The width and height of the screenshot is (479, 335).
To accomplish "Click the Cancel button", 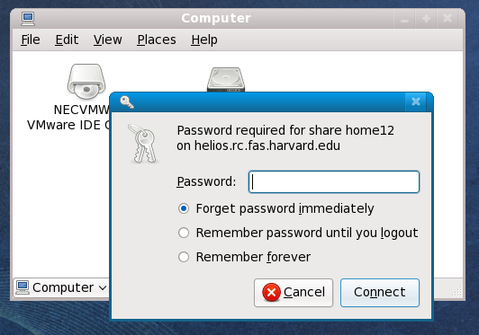I will pyautogui.click(x=294, y=292).
